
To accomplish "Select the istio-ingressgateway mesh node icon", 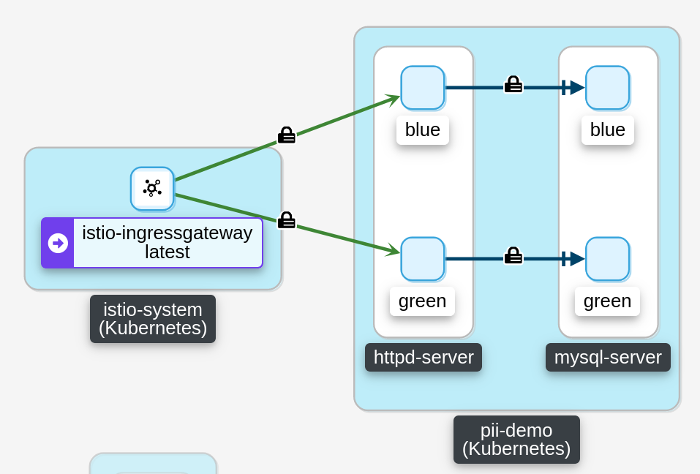I will (152, 188).
